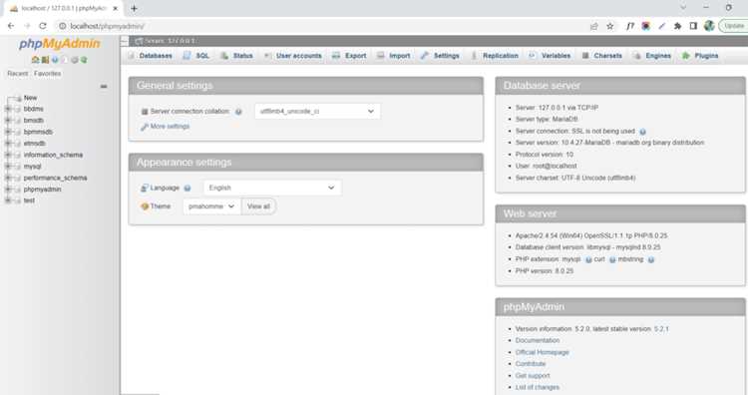The image size is (748, 395).
Task: Click help icon next to Server connection collation
Action: pos(238,112)
